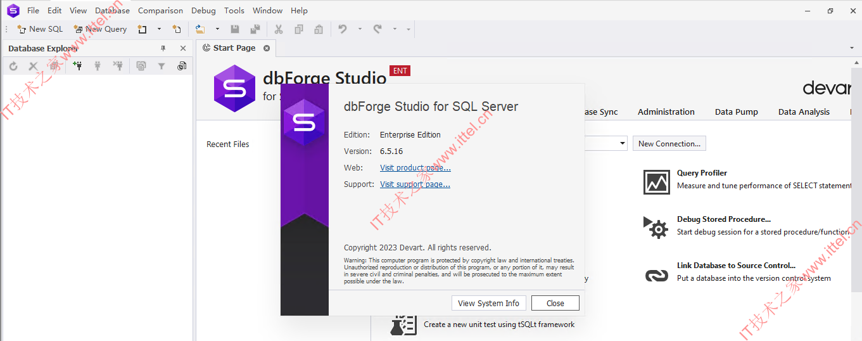Open the Debug menu
This screenshot has width=862, height=341.
click(203, 11)
